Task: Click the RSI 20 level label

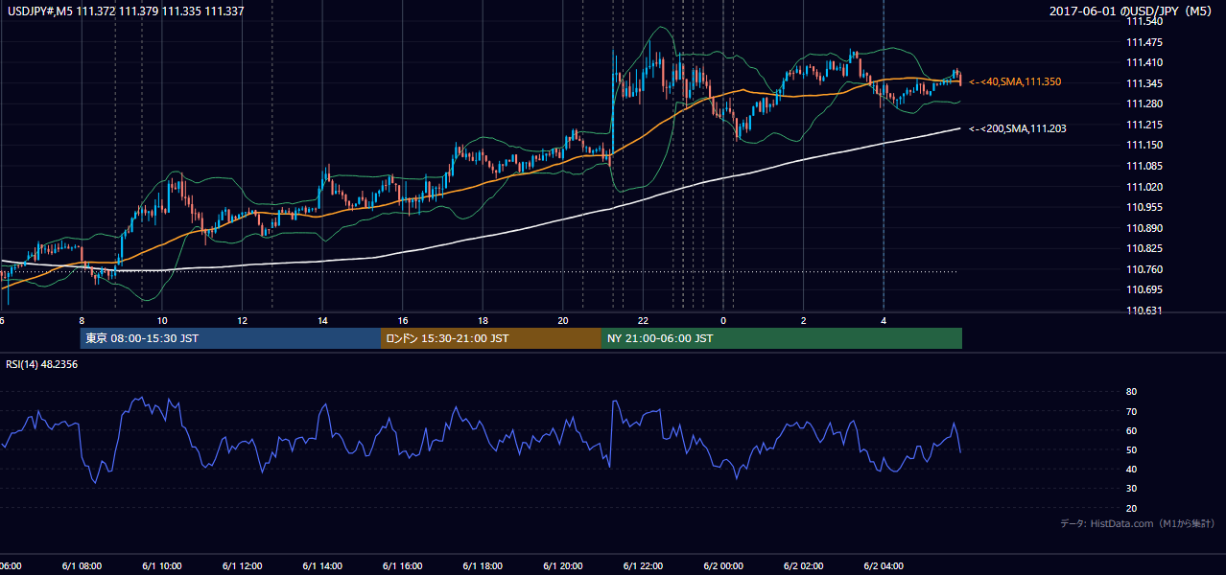Action: coord(1131,508)
